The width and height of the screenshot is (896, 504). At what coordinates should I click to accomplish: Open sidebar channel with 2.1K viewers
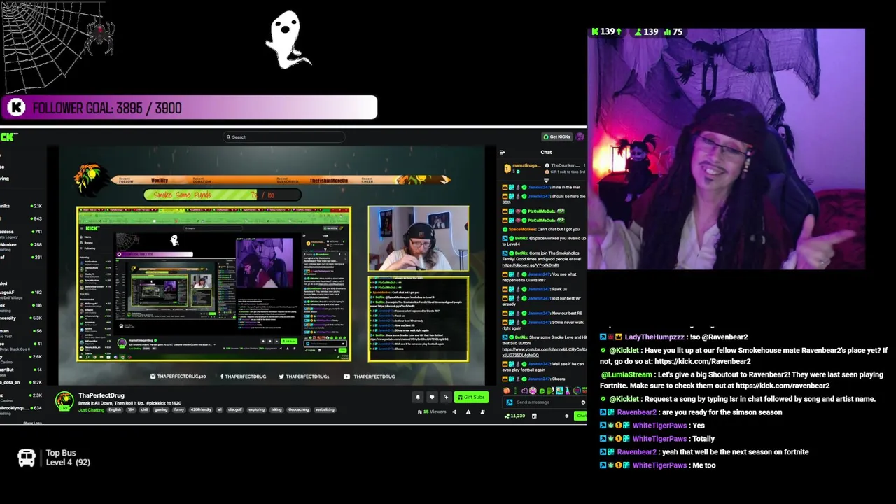click(x=21, y=206)
